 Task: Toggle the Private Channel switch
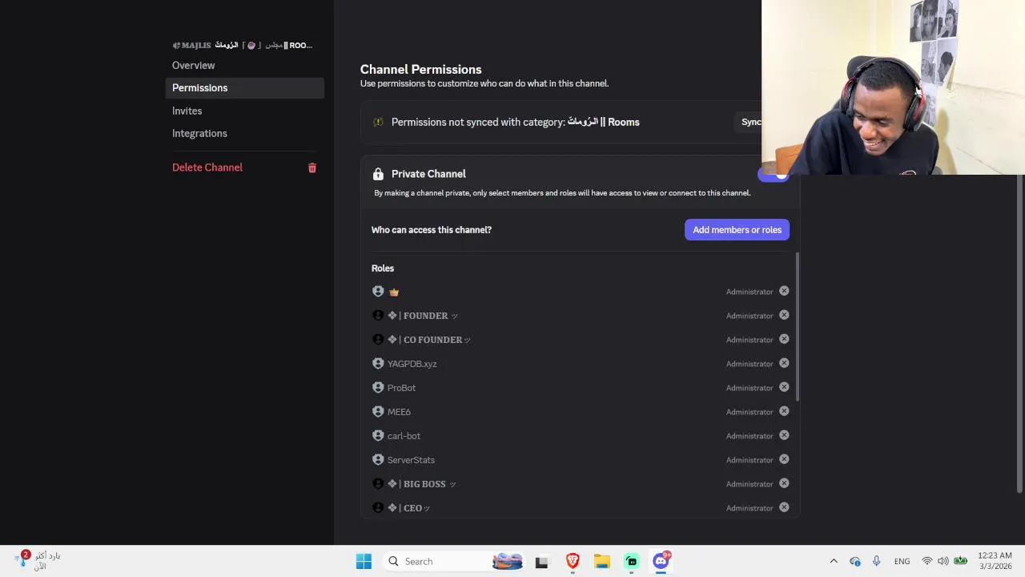point(774,175)
